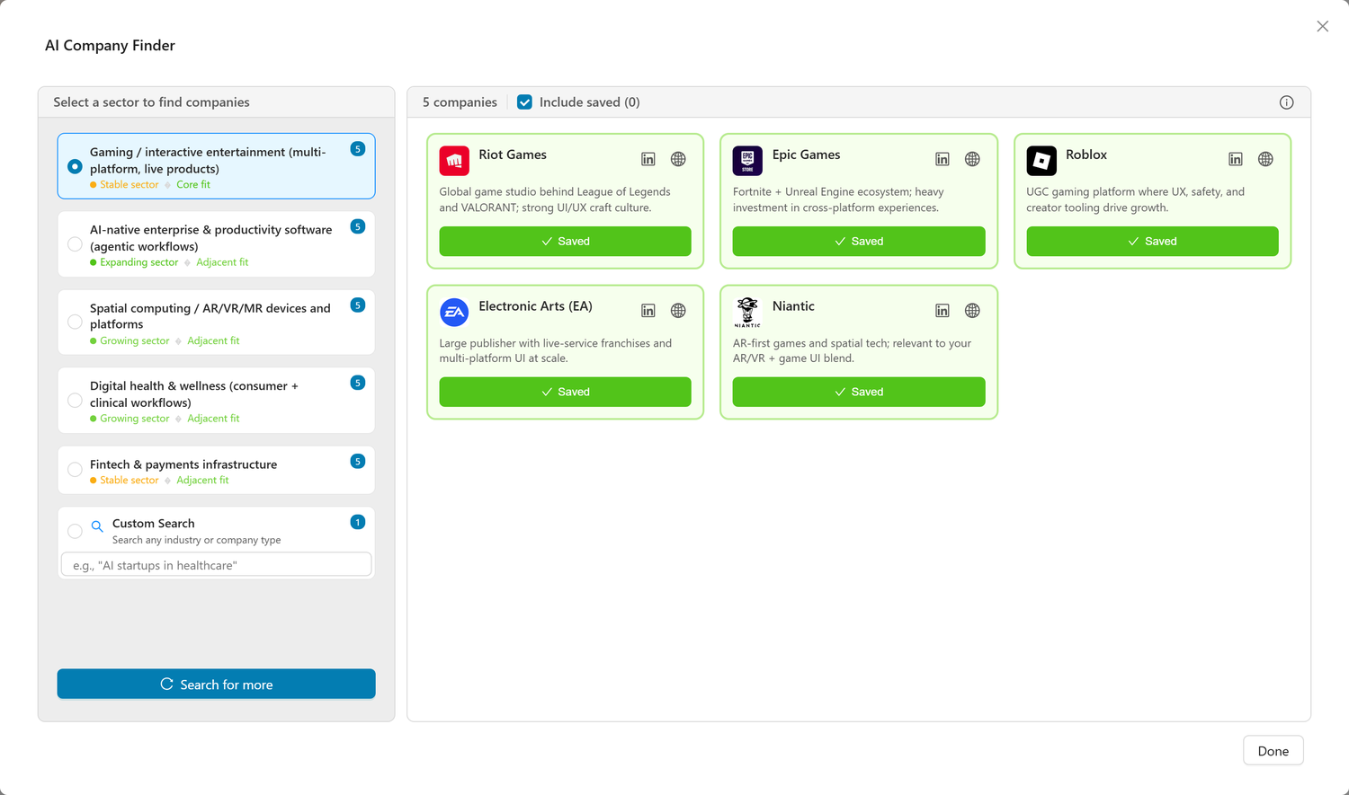Toggle Saved button on Roblox card

(x=1152, y=242)
